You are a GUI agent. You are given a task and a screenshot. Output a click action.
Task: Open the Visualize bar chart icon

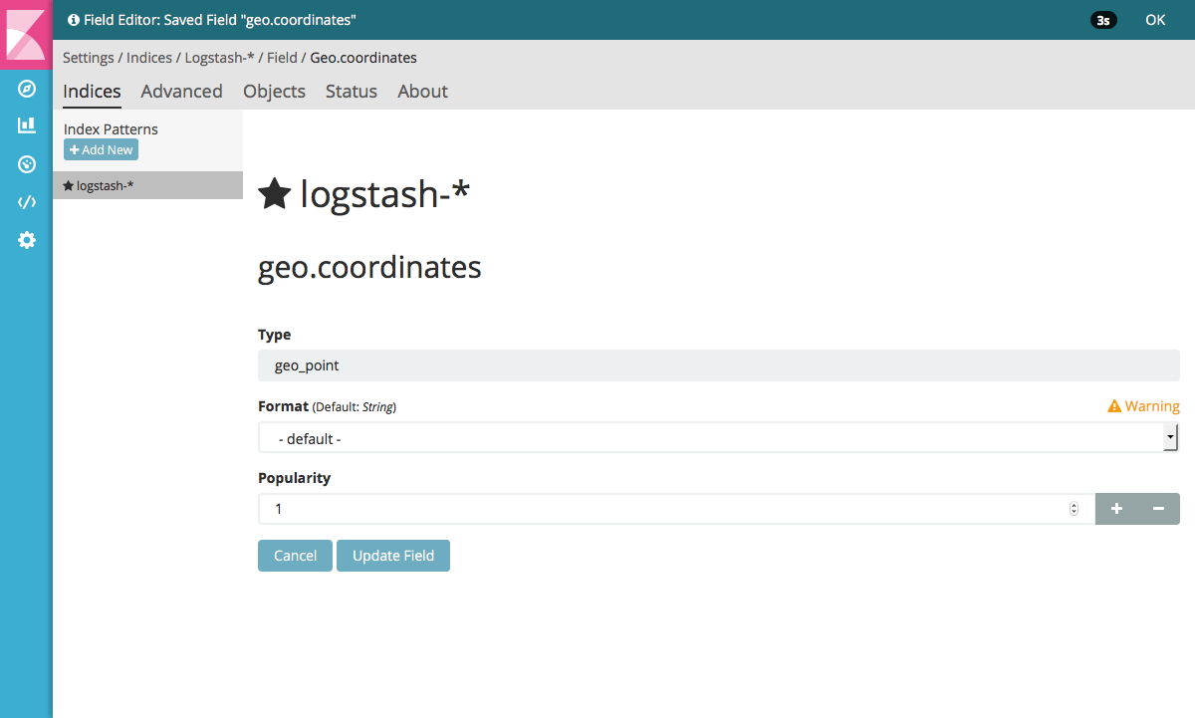coord(27,125)
